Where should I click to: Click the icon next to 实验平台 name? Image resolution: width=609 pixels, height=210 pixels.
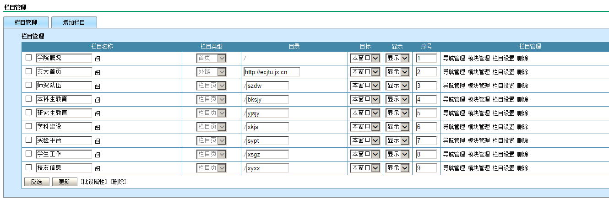97,141
